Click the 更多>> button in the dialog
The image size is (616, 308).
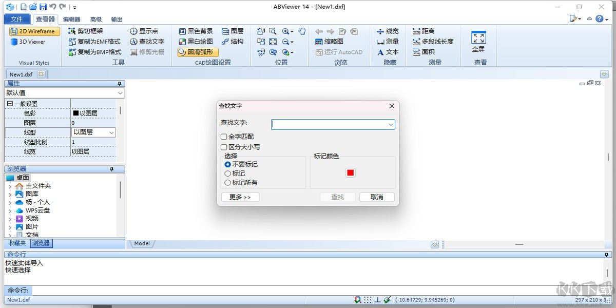[x=240, y=197]
